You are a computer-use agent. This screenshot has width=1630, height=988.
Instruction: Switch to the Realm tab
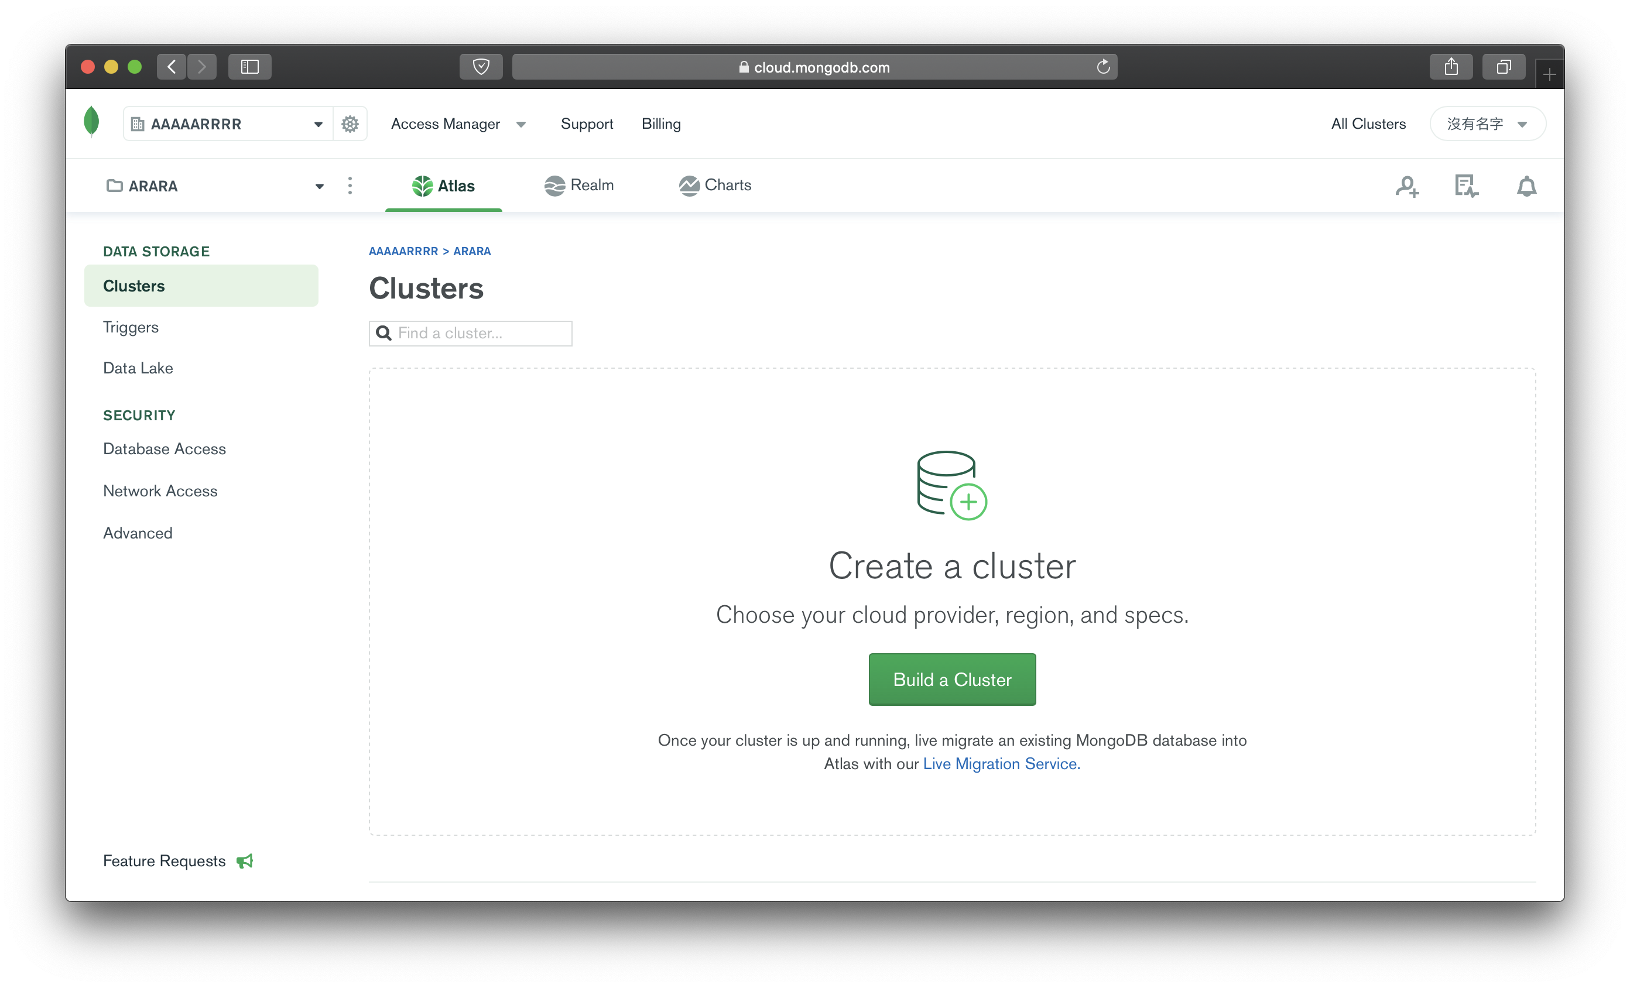(579, 185)
